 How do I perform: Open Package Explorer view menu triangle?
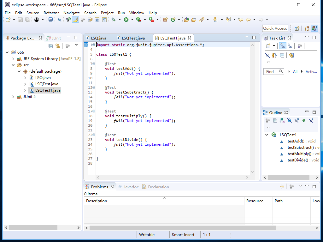(x=77, y=45)
